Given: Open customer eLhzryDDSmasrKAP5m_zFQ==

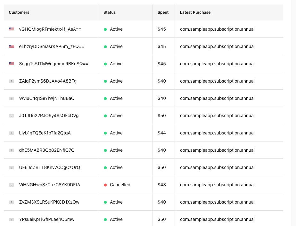Looking at the screenshot, I should 52,47.
